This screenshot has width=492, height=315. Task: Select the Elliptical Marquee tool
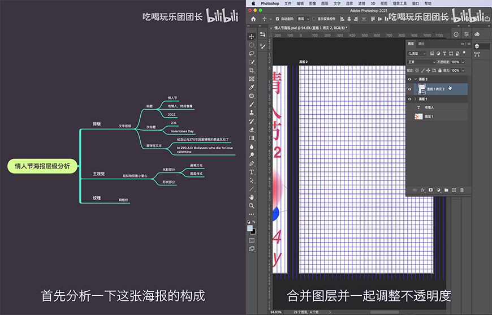tap(251, 45)
